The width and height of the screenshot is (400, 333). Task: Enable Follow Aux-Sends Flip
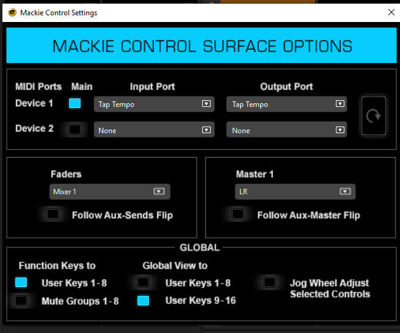click(x=53, y=214)
